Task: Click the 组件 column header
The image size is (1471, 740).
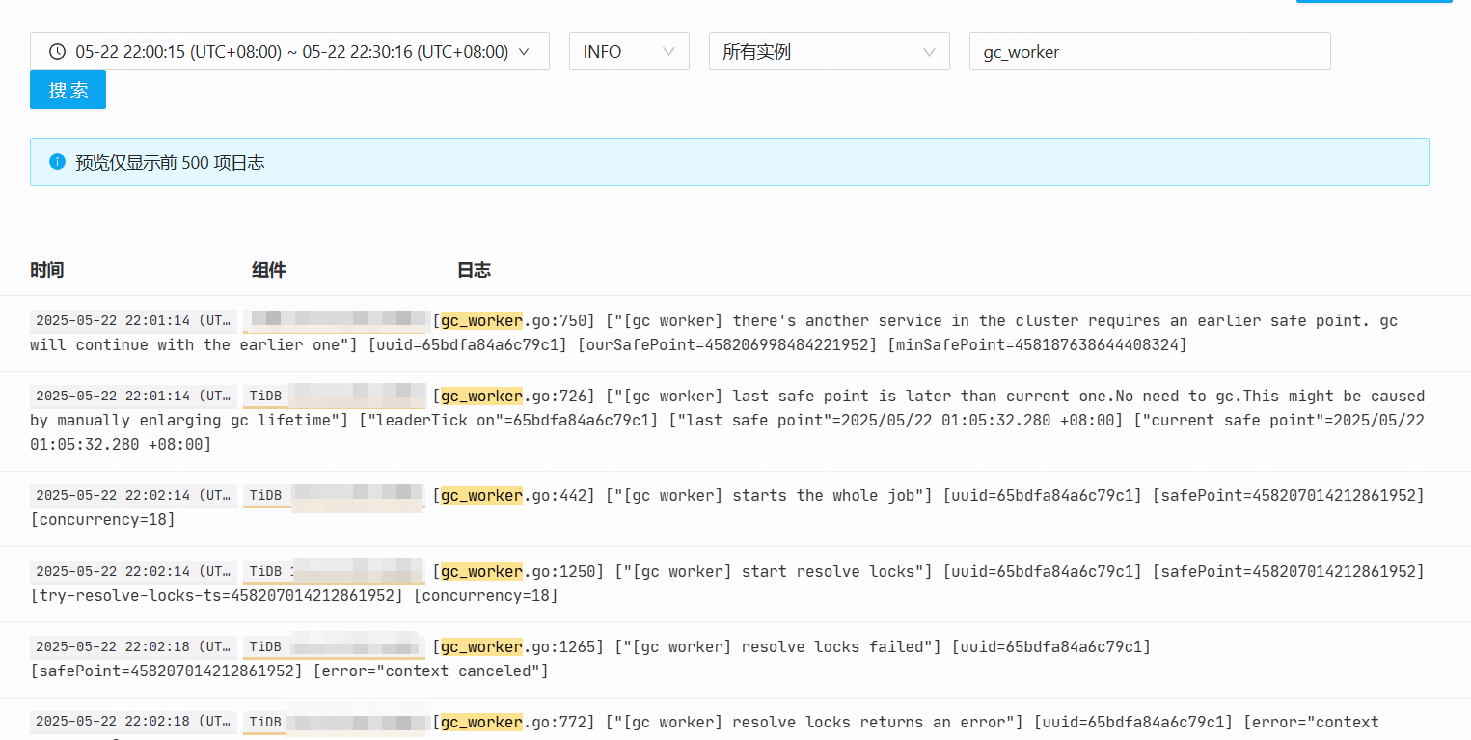Action: [x=268, y=270]
